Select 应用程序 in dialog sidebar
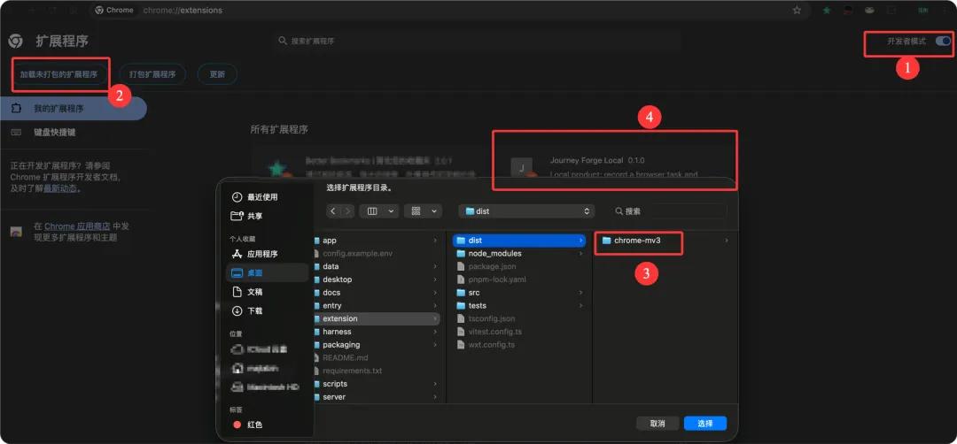Screen dimensions: 957x444 255,254
